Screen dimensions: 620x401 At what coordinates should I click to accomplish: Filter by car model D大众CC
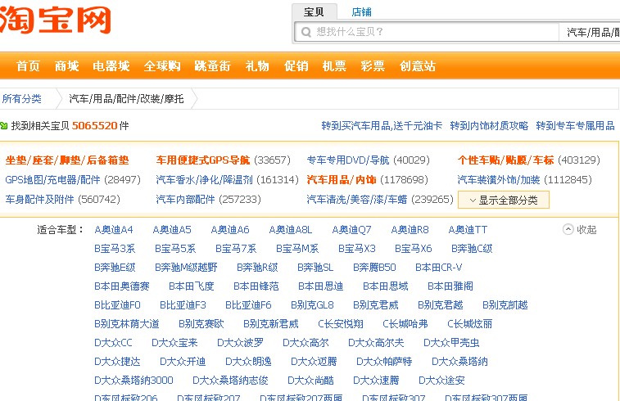113,343
